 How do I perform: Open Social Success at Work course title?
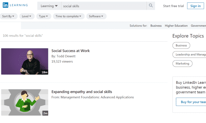70,51
